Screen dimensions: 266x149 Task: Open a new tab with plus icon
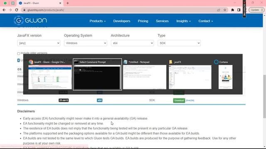pos(67,3)
